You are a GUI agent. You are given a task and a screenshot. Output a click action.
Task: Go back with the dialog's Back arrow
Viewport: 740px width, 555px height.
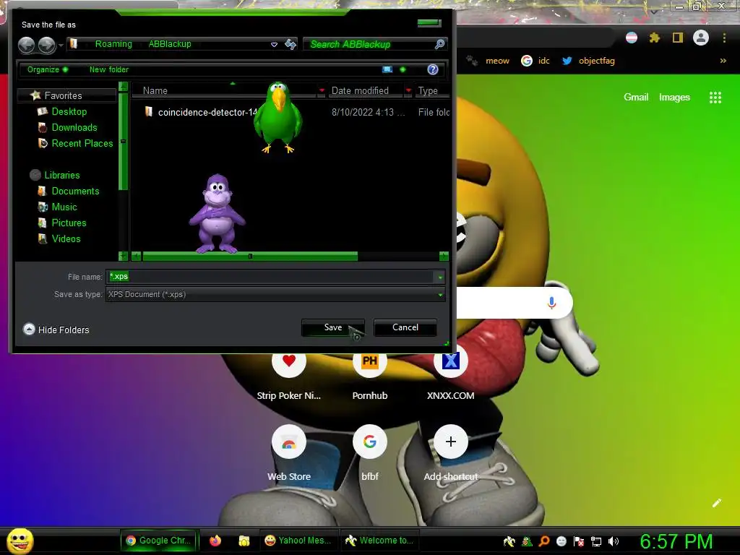[27, 45]
